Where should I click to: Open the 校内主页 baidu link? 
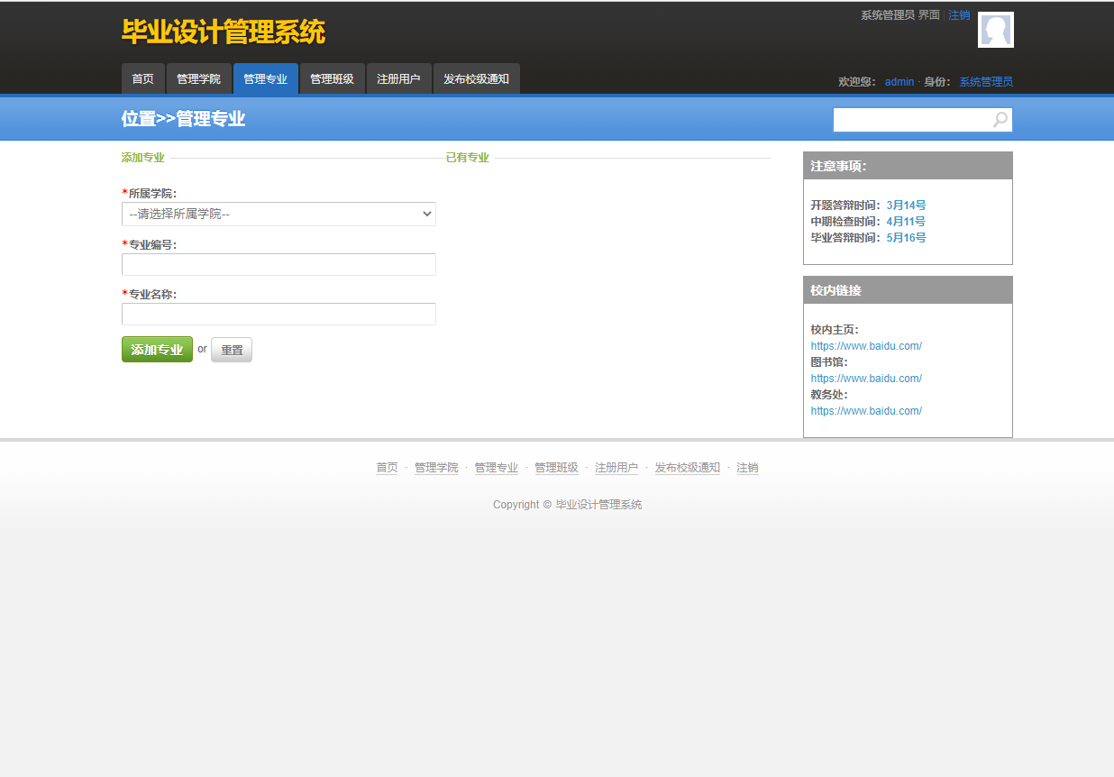(866, 345)
